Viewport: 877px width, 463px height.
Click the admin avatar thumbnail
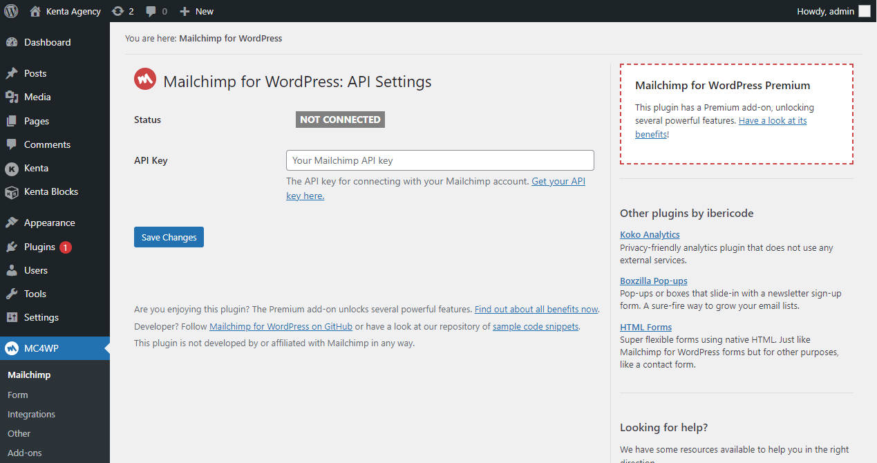click(x=865, y=11)
